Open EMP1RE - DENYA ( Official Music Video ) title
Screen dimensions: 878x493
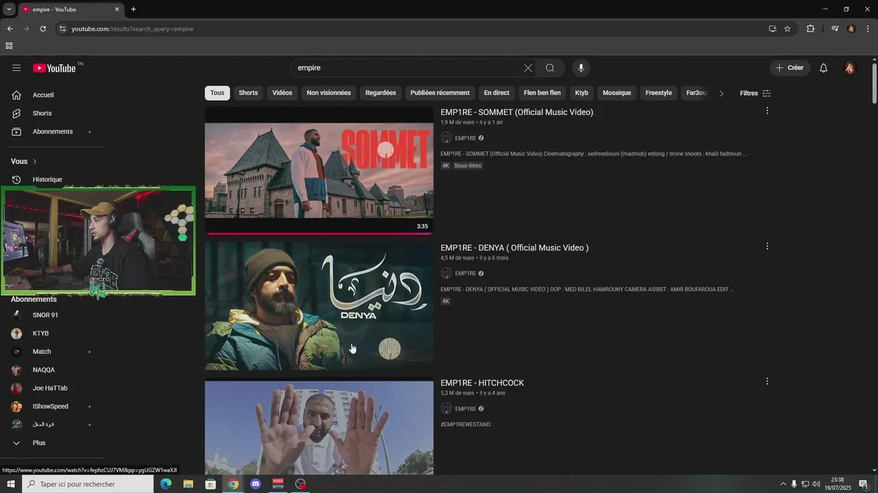click(x=514, y=248)
